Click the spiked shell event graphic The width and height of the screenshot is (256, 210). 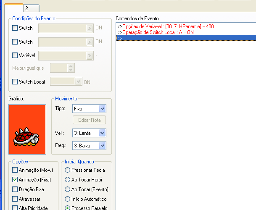click(27, 129)
